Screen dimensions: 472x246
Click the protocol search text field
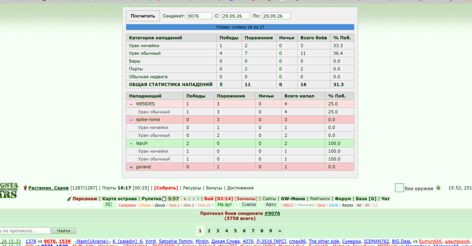[25, 231]
